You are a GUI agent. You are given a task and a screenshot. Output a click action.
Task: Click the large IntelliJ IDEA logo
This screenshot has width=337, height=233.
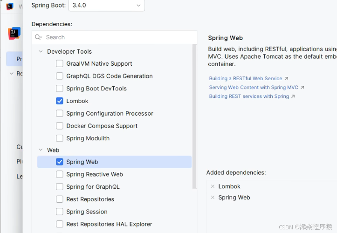(x=14, y=33)
